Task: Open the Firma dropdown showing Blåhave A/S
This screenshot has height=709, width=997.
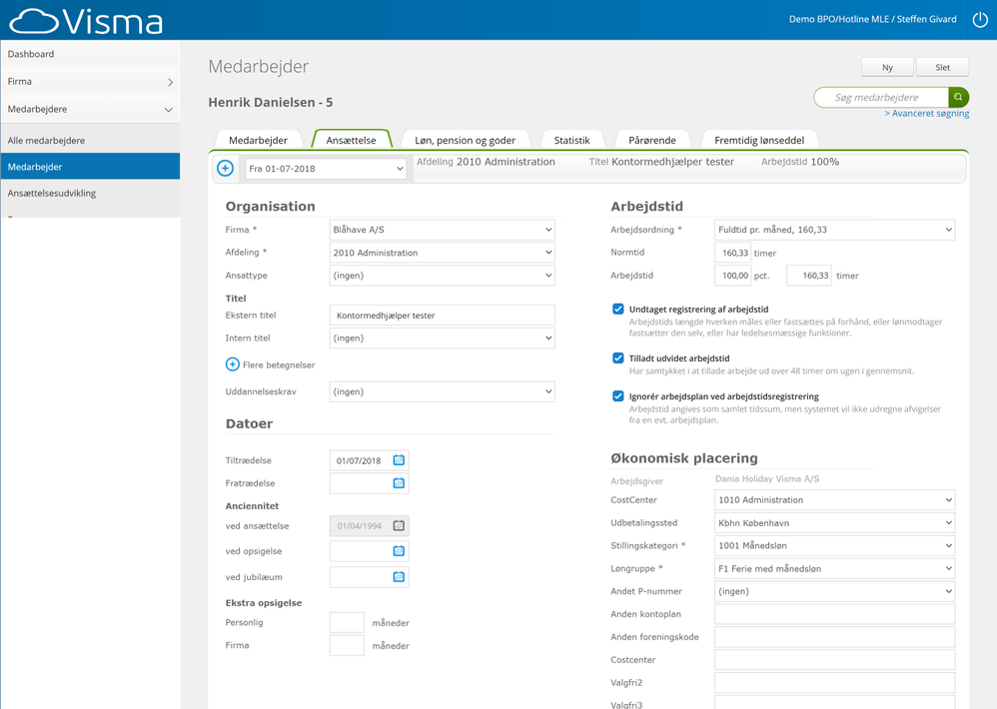Action: 442,230
